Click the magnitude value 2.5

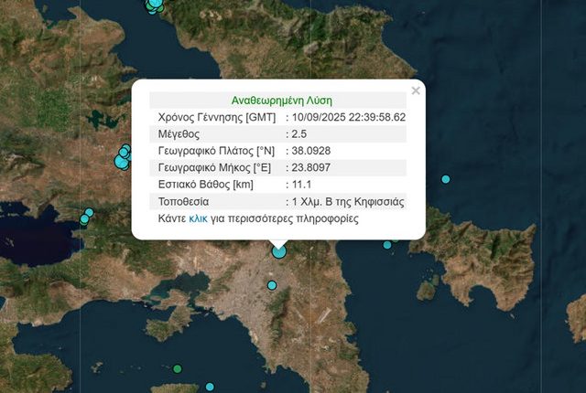tap(299, 134)
